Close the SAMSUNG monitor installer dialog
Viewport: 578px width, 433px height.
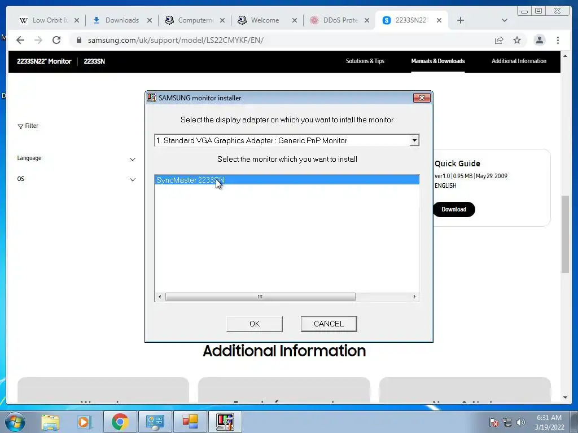click(x=422, y=98)
